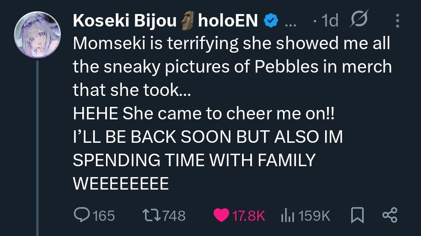Open view analytics bar chart icon
The height and width of the screenshot is (236, 421).
pos(287,215)
